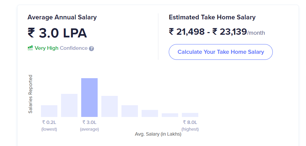The height and width of the screenshot is (146, 306).
Task: Click the ₹ 3.0L average axis label
Action: tap(89, 122)
